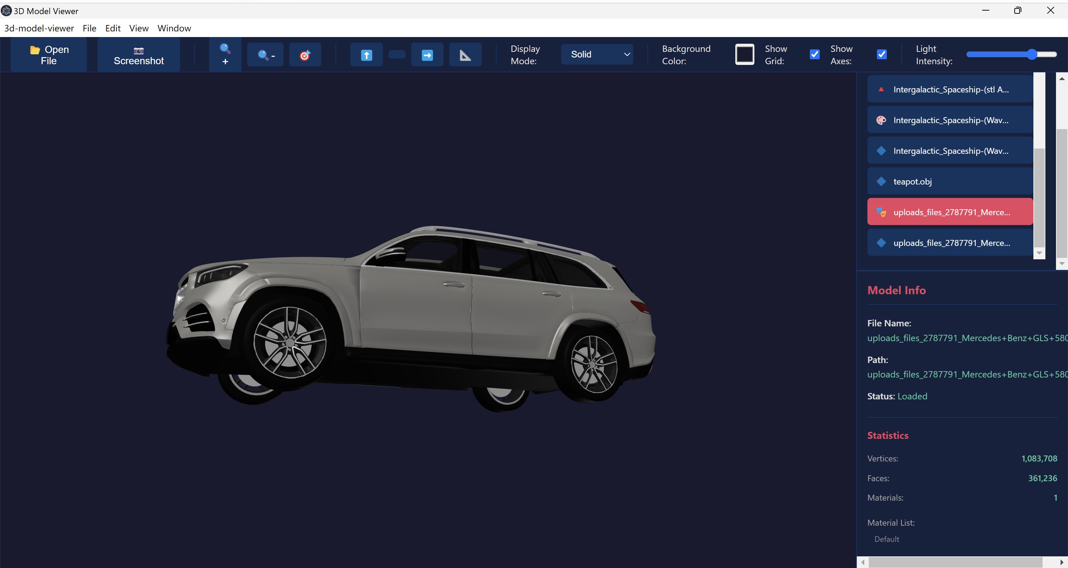Reset the view with the target icon

point(305,54)
